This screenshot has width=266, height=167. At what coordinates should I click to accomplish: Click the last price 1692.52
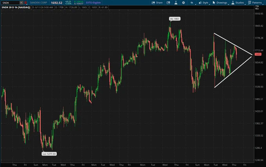click(x=57, y=3)
